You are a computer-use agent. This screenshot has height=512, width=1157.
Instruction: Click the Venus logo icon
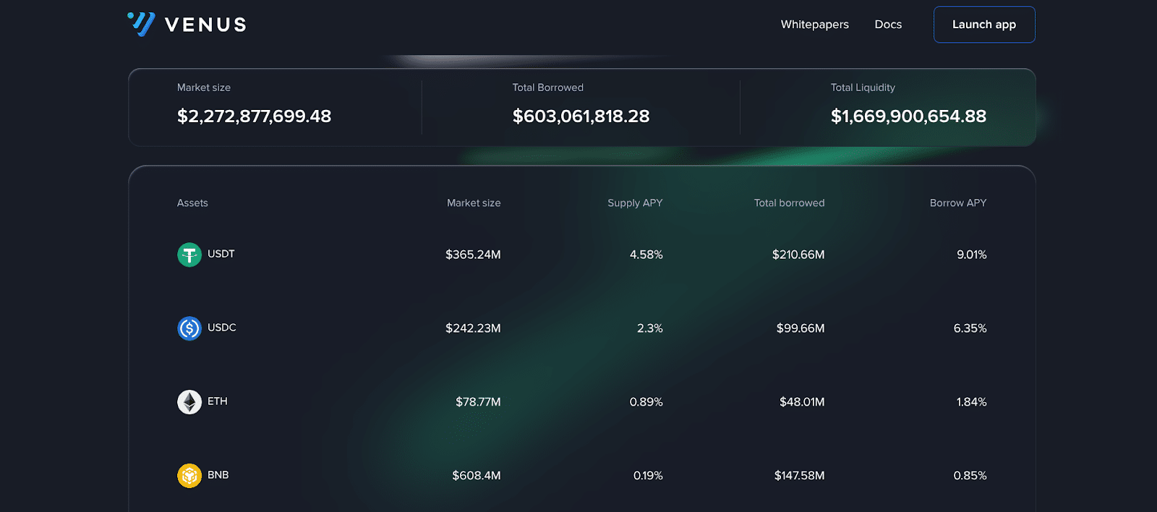[142, 24]
